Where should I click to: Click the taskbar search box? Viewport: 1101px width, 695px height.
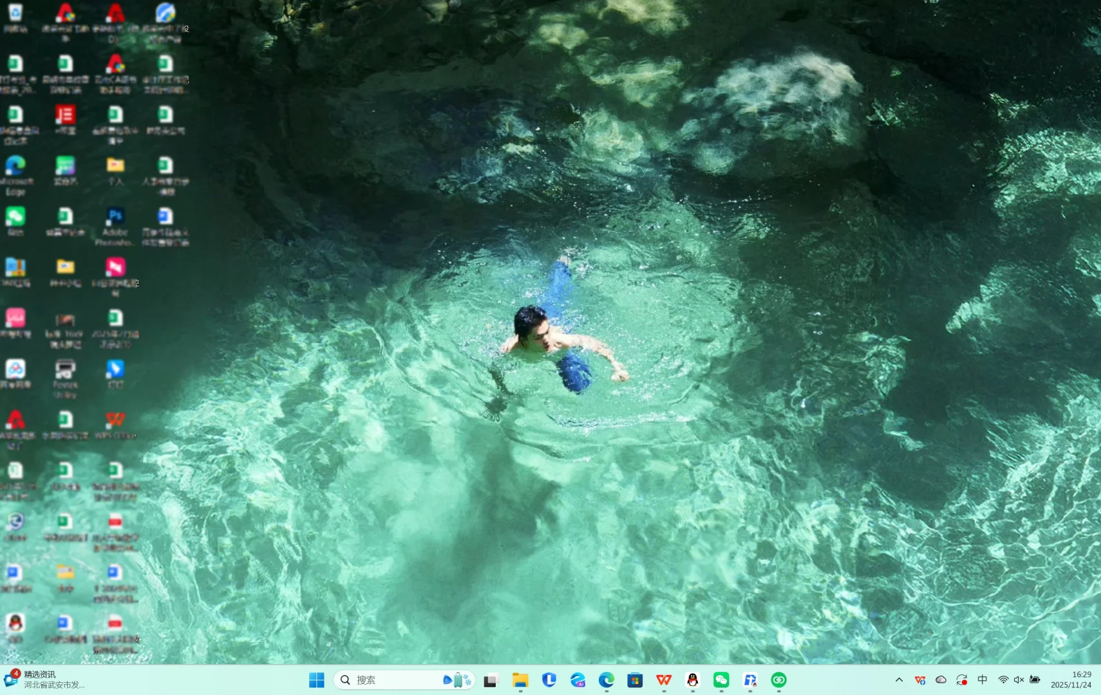tap(404, 680)
